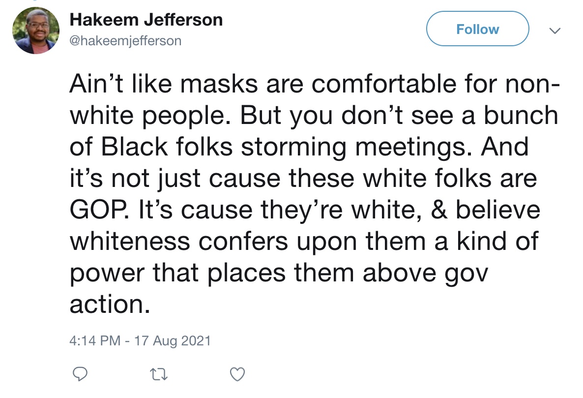
Task: Click the reply speech bubble icon
Action: [x=80, y=374]
